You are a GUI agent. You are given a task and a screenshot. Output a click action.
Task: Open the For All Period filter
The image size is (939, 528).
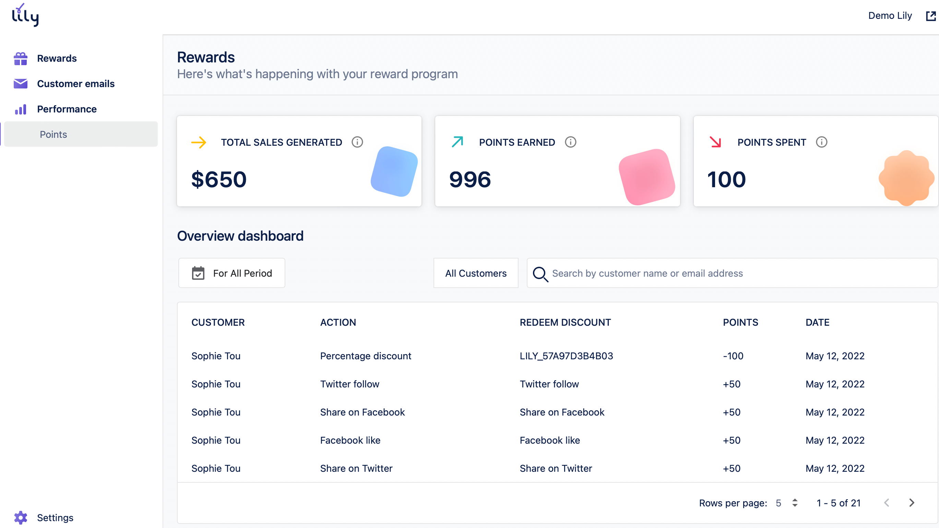[232, 273]
